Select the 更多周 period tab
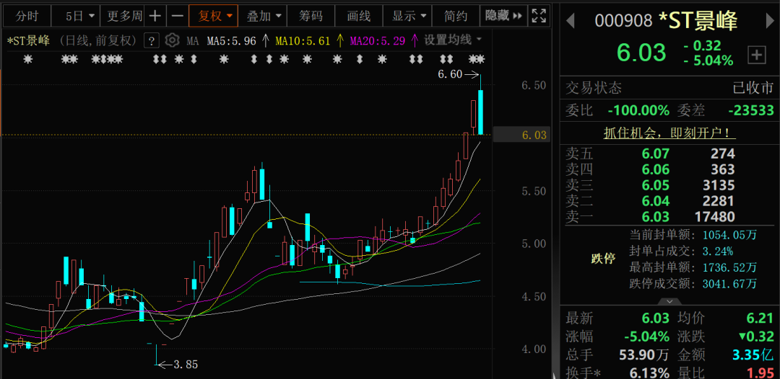 (x=124, y=16)
